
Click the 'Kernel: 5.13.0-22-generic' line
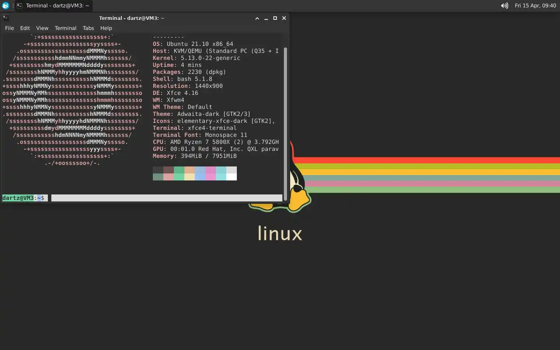coord(196,58)
